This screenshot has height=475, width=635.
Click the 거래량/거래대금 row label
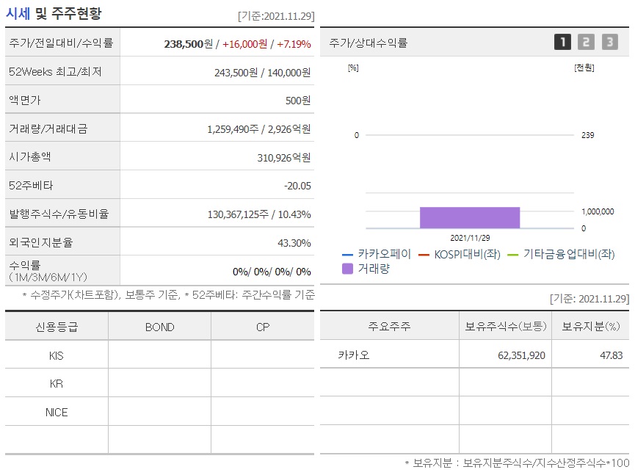(x=48, y=128)
